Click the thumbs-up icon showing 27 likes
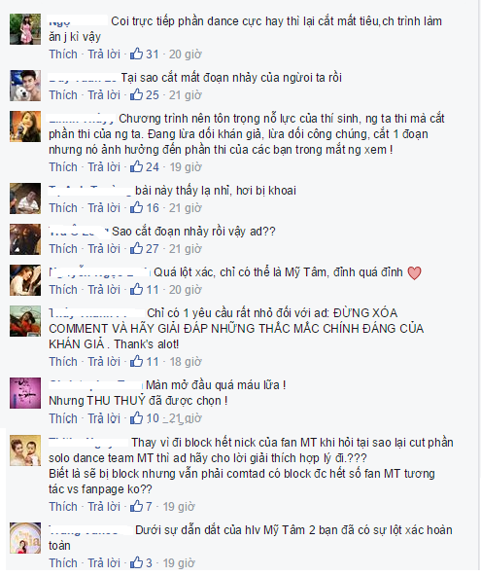The width and height of the screenshot is (481, 576). [136, 248]
